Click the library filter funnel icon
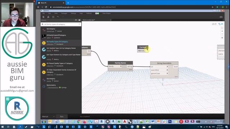 point(76,20)
